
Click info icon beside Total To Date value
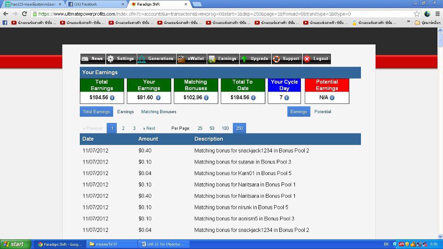pos(253,97)
